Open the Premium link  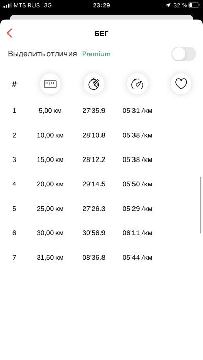[x=96, y=54]
